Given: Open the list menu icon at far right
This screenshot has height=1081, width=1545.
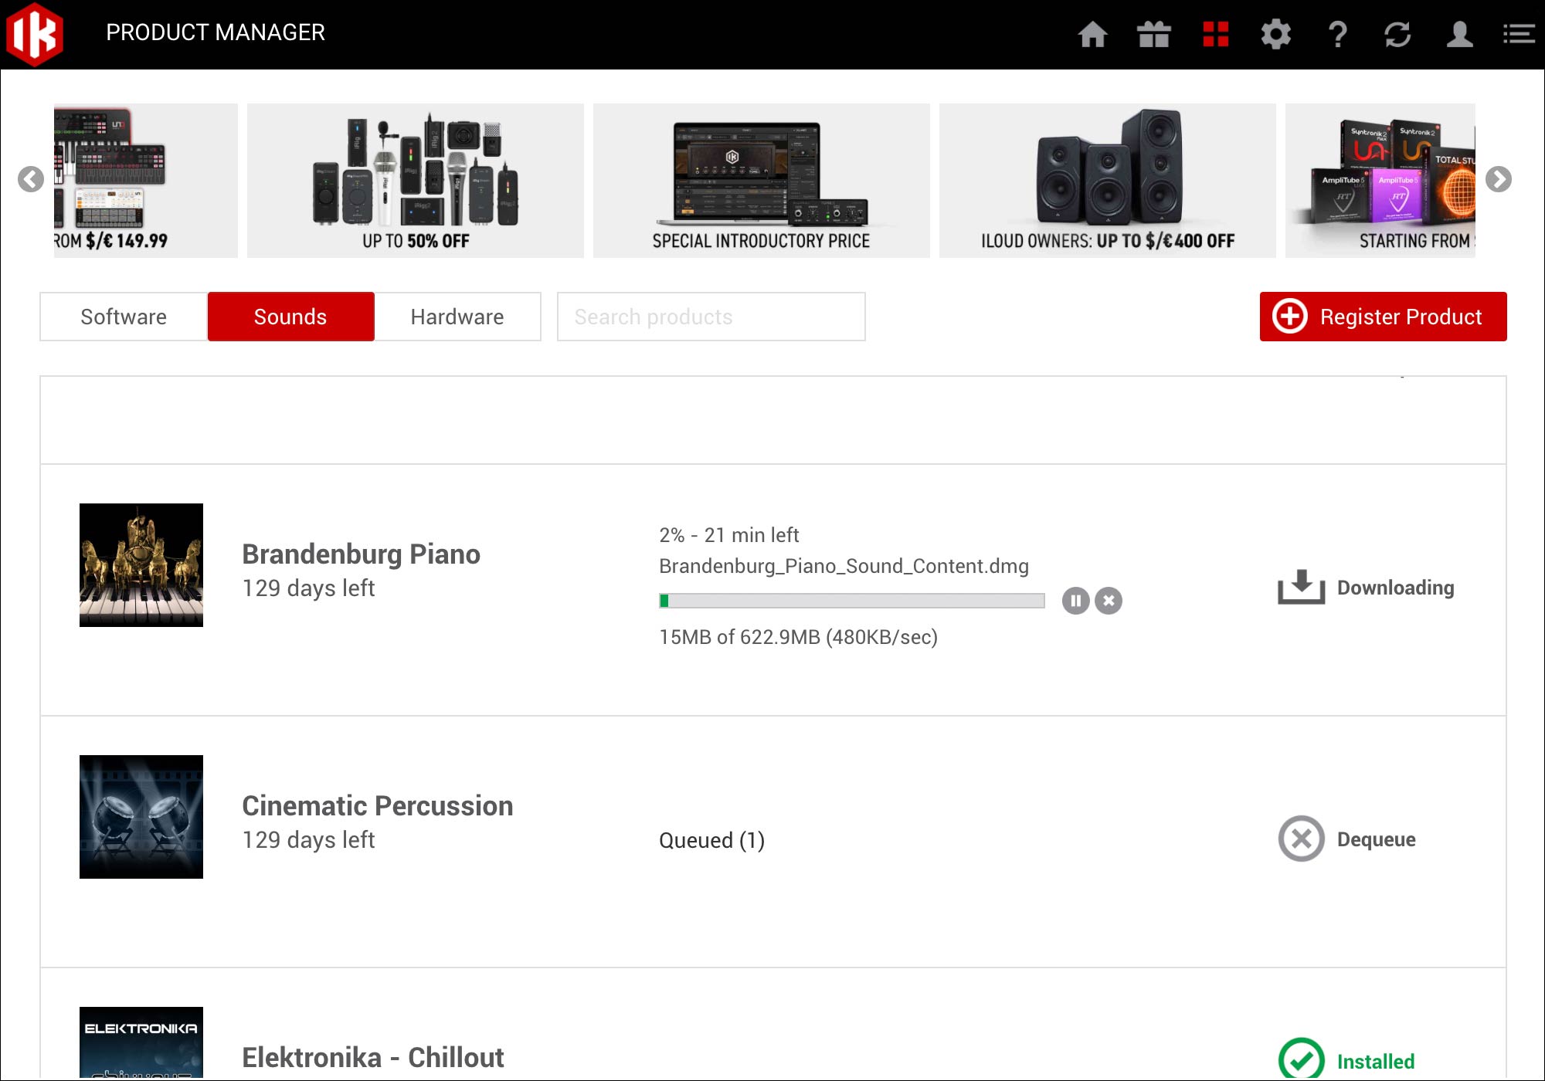Looking at the screenshot, I should 1518,34.
